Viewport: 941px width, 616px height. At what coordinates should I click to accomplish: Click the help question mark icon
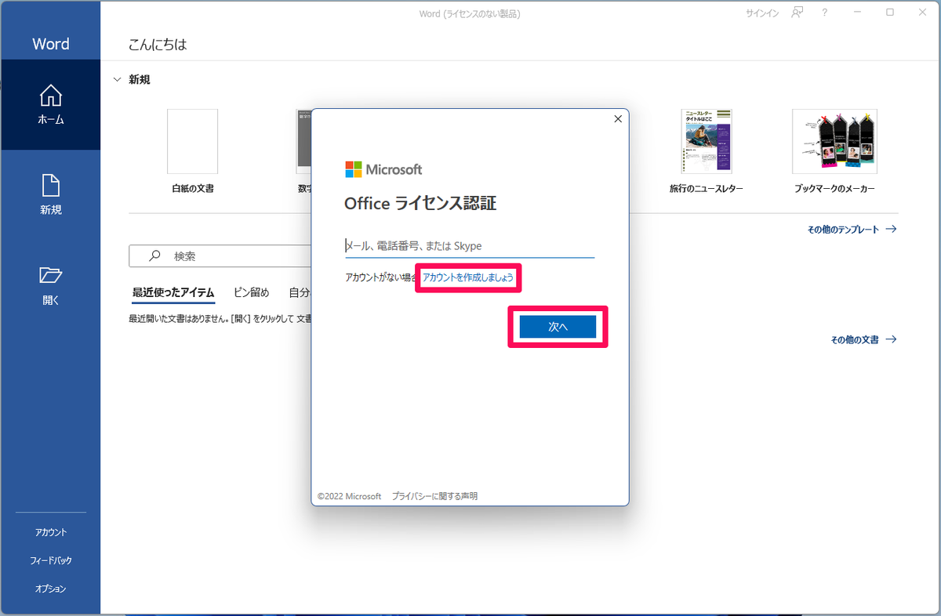pos(824,13)
